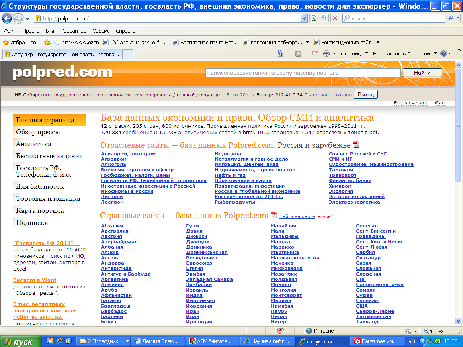
Task: Click the Windows пуск Start button
Action: 20,341
